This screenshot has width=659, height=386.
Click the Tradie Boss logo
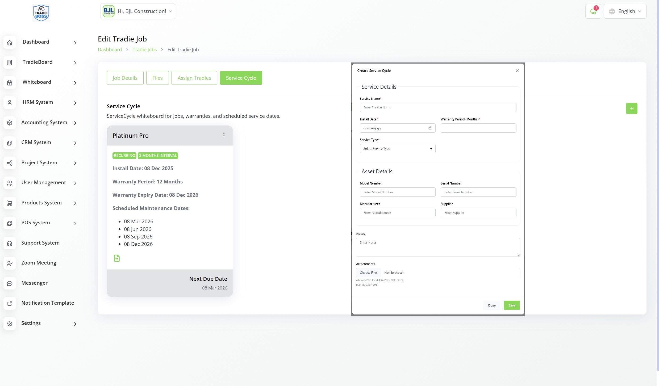coord(41,13)
